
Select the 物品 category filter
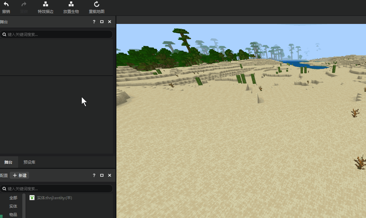[x=13, y=214]
